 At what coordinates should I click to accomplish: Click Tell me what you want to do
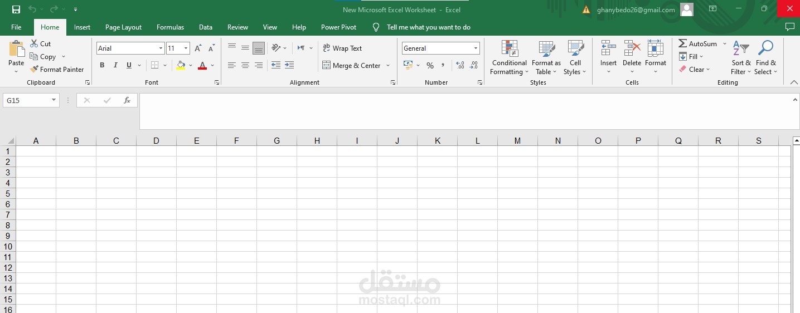point(428,27)
